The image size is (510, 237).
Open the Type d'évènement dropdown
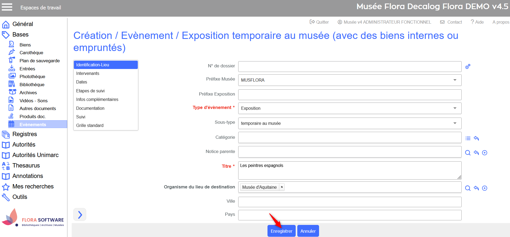coord(455,108)
